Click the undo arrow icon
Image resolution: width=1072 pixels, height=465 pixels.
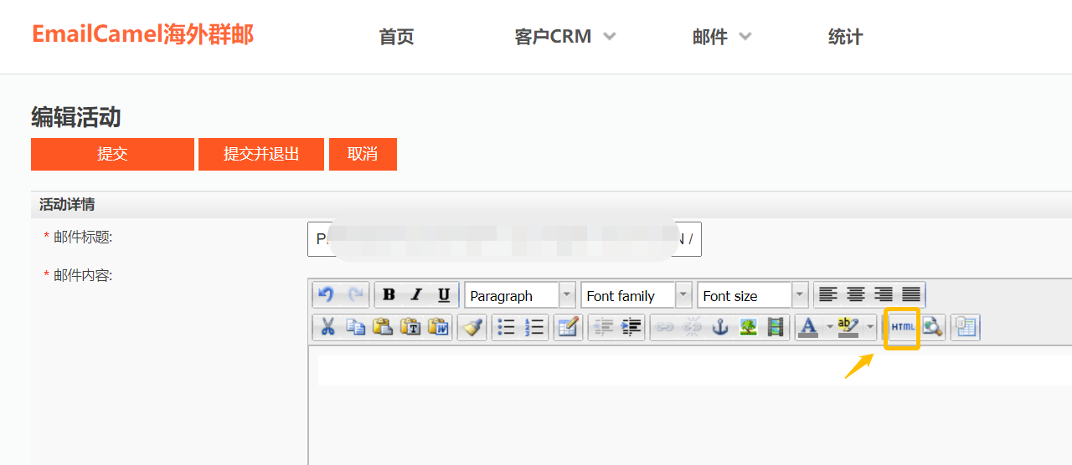tap(327, 294)
